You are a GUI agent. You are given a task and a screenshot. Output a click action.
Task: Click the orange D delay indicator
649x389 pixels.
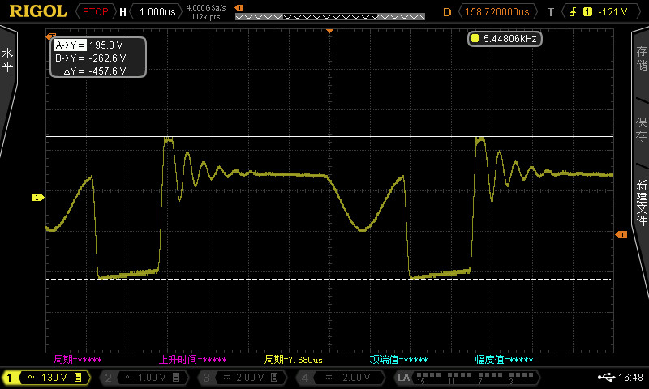point(446,12)
